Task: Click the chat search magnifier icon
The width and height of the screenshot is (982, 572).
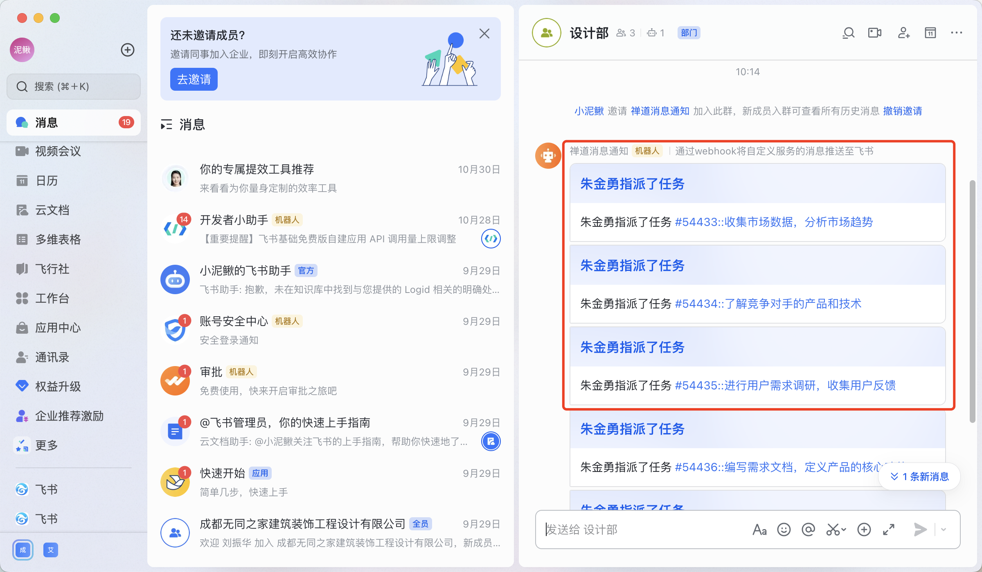Action: click(849, 33)
